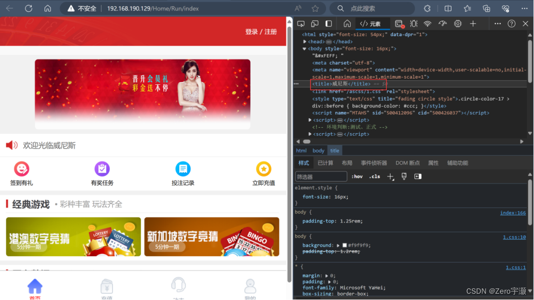Viewport: 534px width, 300px height.
Task: Activate the DevTools inspect element picker
Action: click(301, 24)
